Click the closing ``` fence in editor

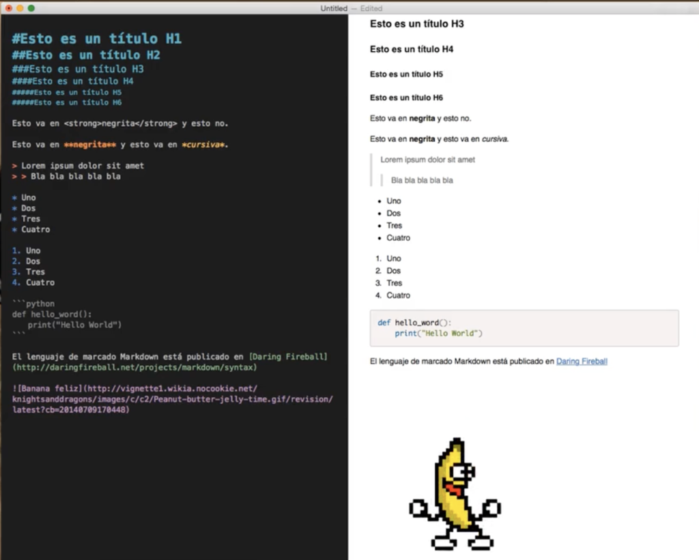coord(18,334)
